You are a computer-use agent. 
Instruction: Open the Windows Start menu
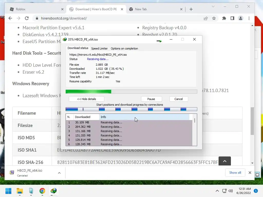(8, 191)
